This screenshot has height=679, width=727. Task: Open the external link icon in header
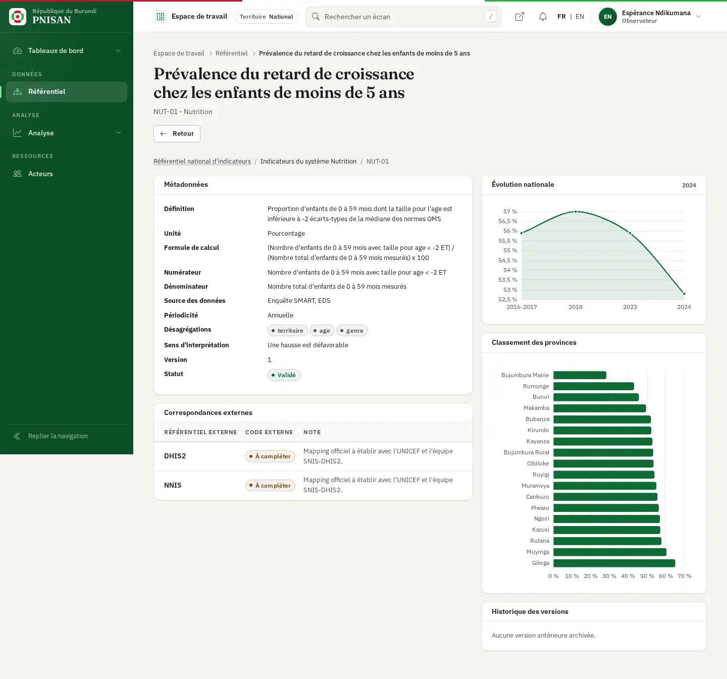pos(520,17)
